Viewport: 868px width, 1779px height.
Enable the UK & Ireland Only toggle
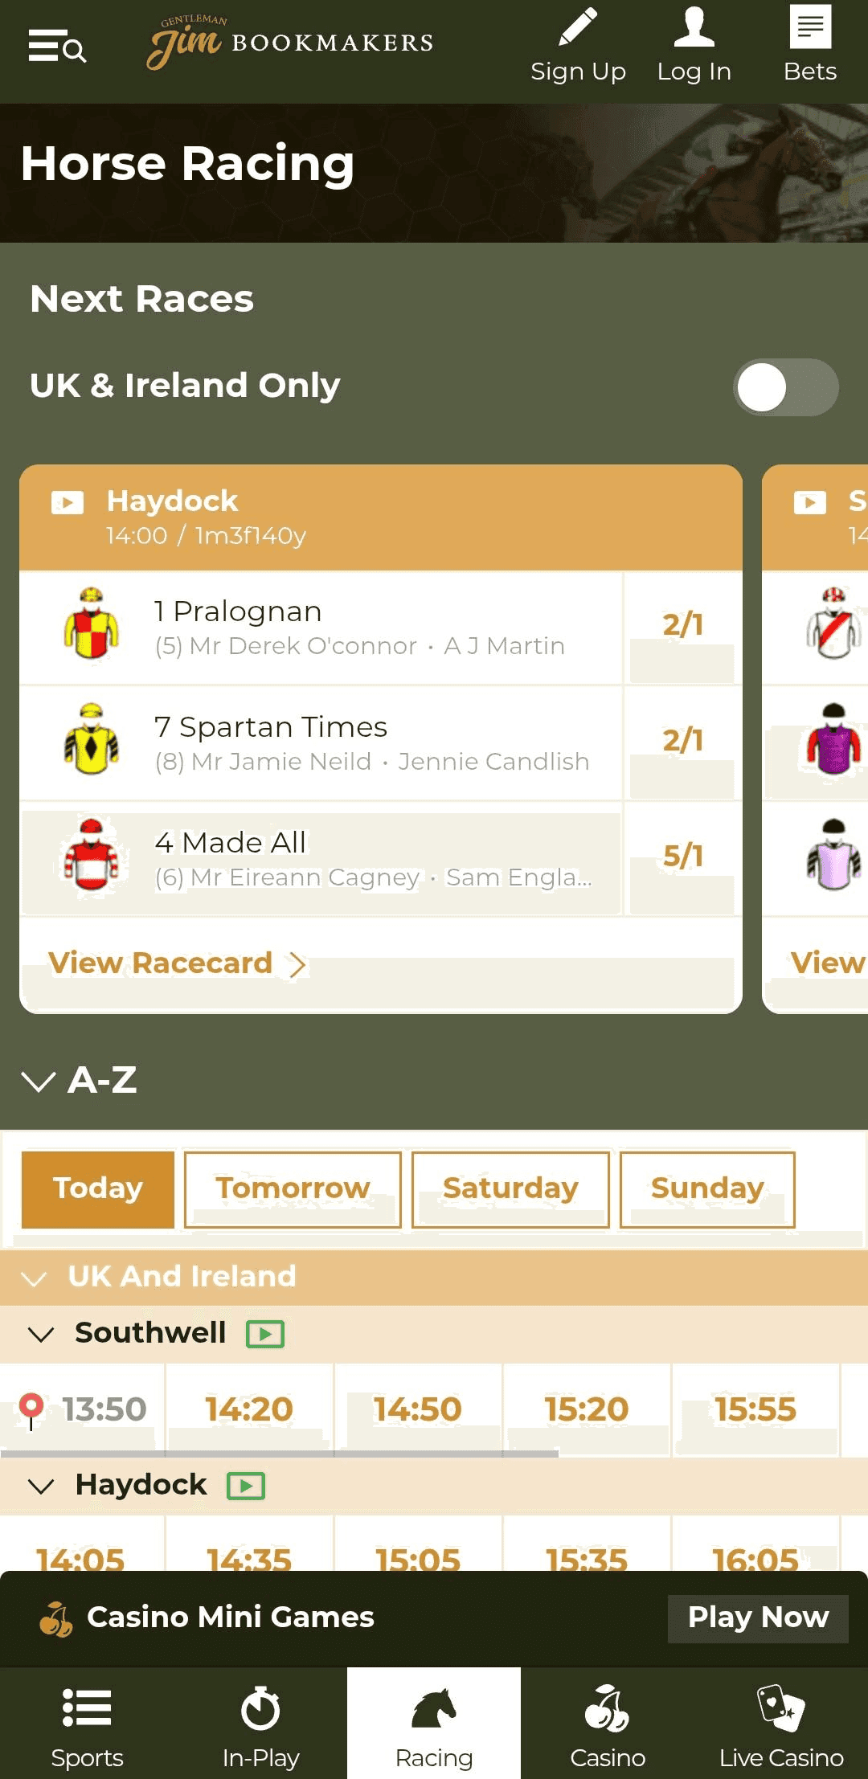786,388
